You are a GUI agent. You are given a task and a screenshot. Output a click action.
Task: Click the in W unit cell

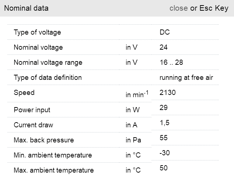132,110
